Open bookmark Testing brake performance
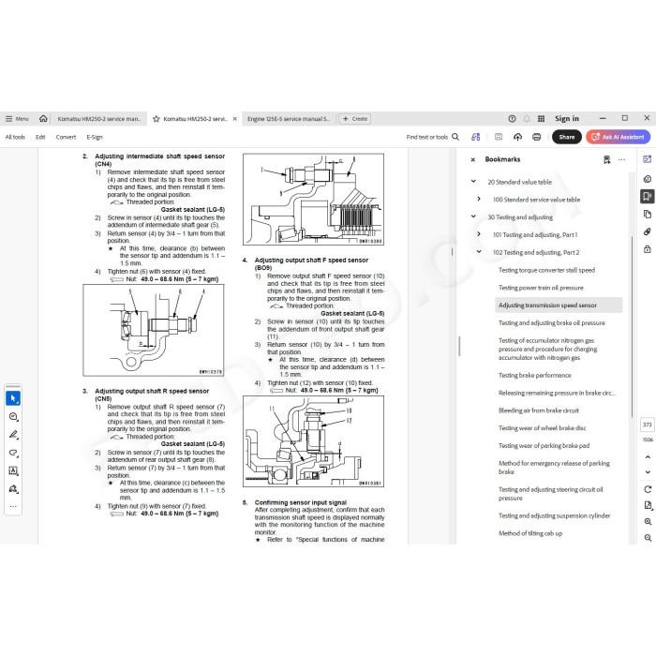 tap(534, 375)
